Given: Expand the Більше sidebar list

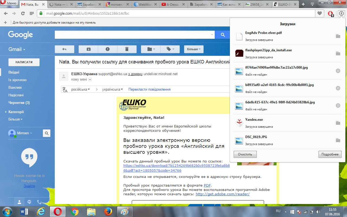Looking at the screenshot, I should [x=15, y=119].
